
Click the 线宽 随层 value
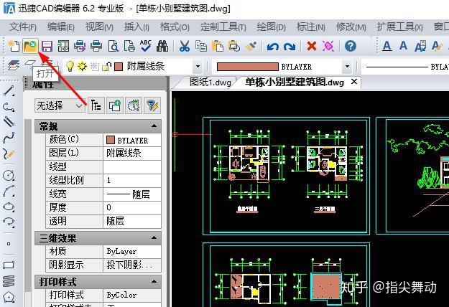coord(132,194)
